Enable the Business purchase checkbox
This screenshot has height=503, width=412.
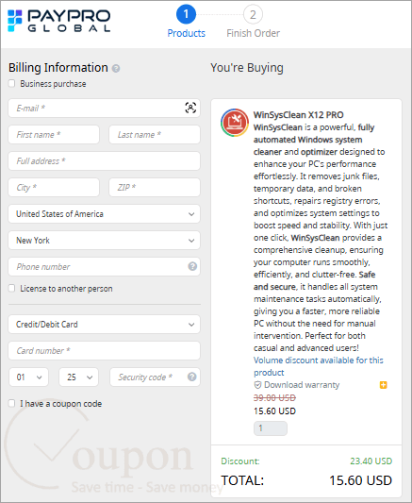pyautogui.click(x=12, y=83)
